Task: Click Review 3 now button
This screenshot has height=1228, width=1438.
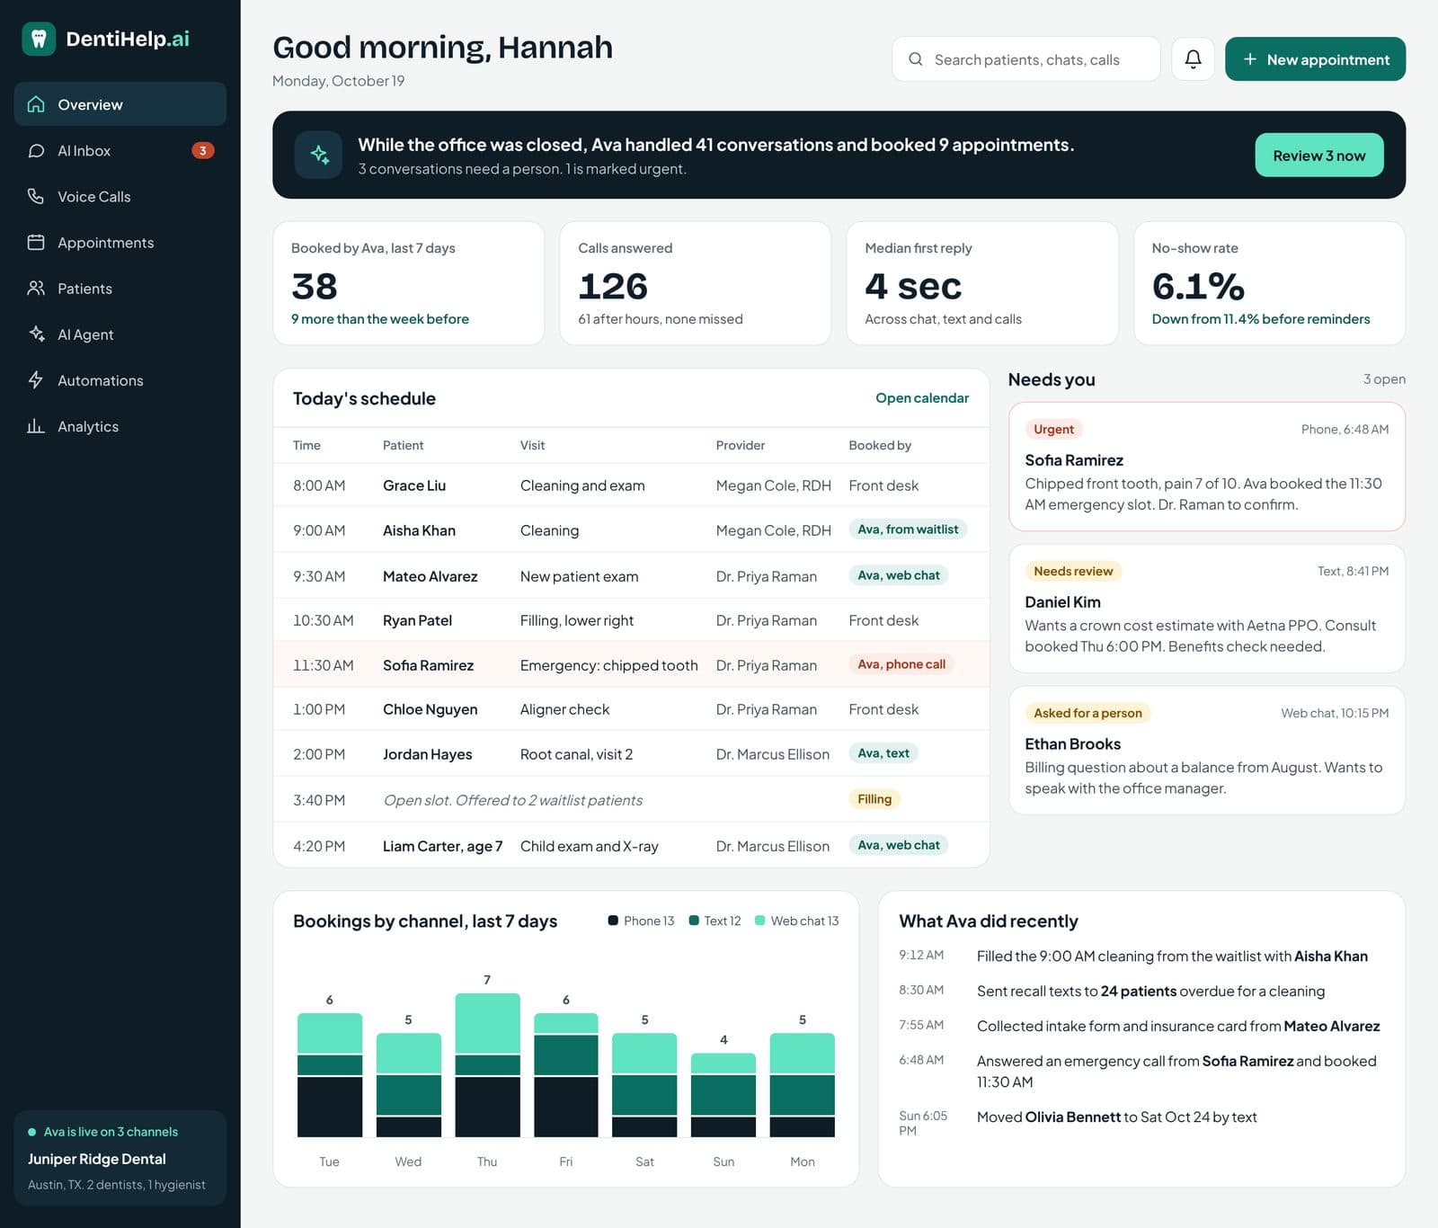Action: 1318,155
